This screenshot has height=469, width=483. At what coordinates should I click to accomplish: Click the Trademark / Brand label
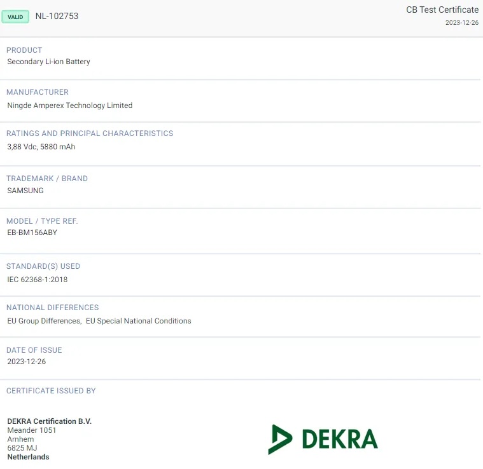(47, 179)
